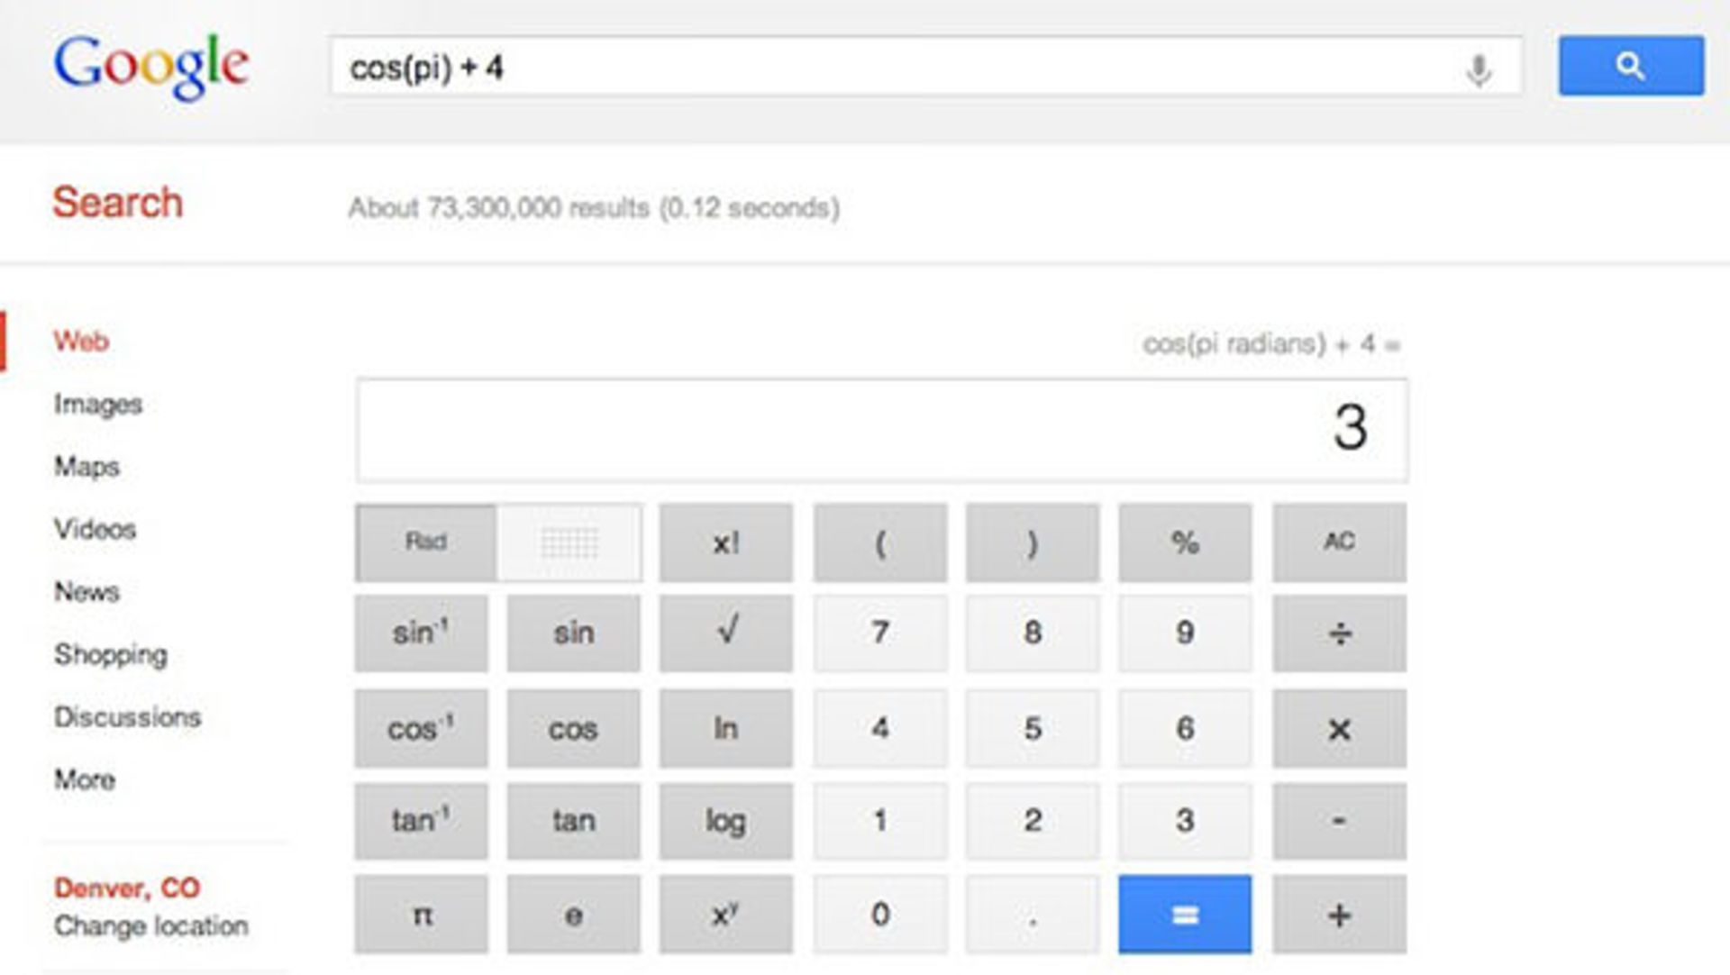Switch to the Videos search tab

pos(95,529)
